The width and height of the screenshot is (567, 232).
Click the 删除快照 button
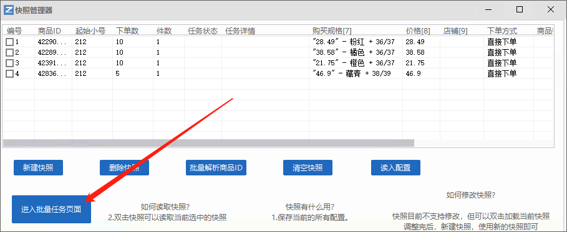(x=124, y=168)
